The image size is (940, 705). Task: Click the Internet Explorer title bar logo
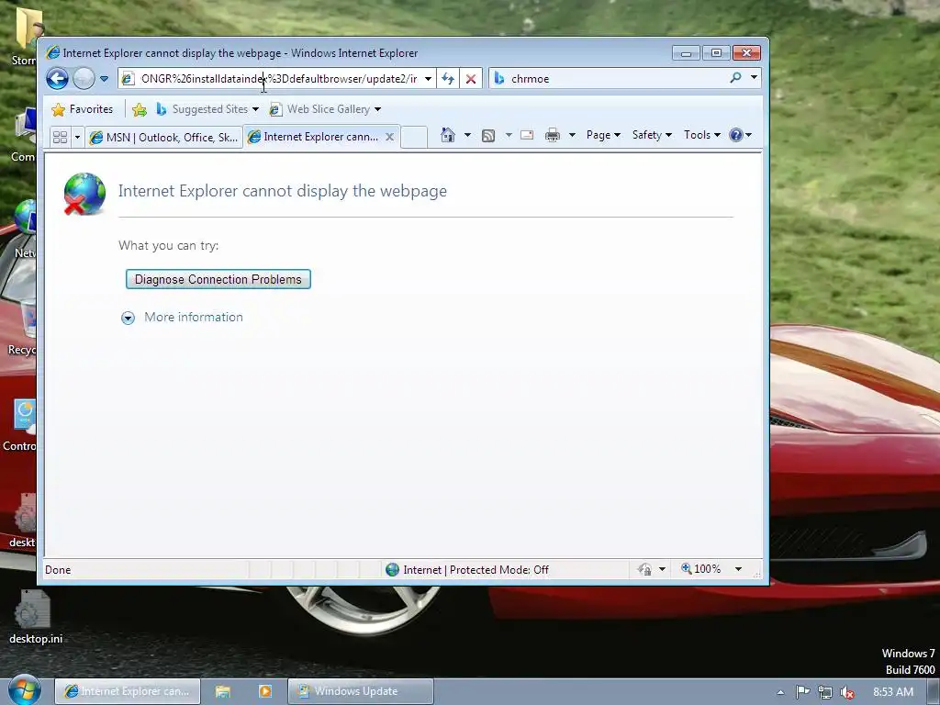click(x=52, y=52)
